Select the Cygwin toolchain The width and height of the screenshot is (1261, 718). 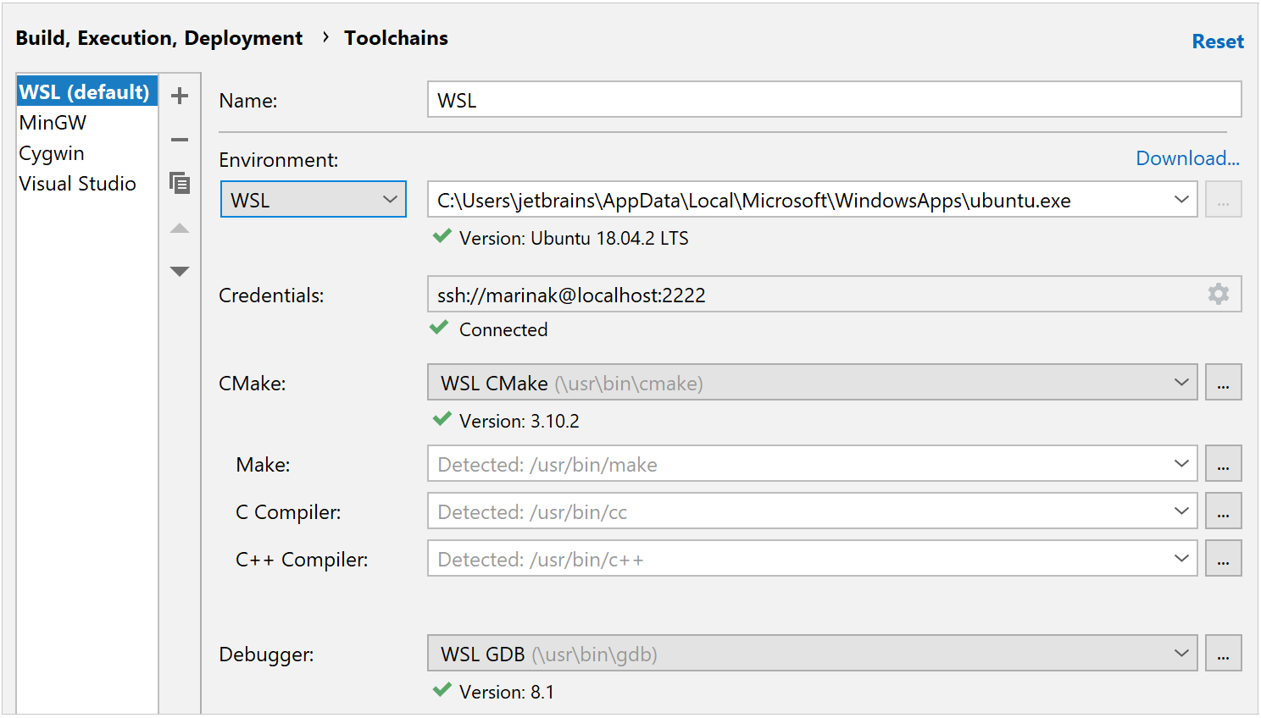click(86, 153)
